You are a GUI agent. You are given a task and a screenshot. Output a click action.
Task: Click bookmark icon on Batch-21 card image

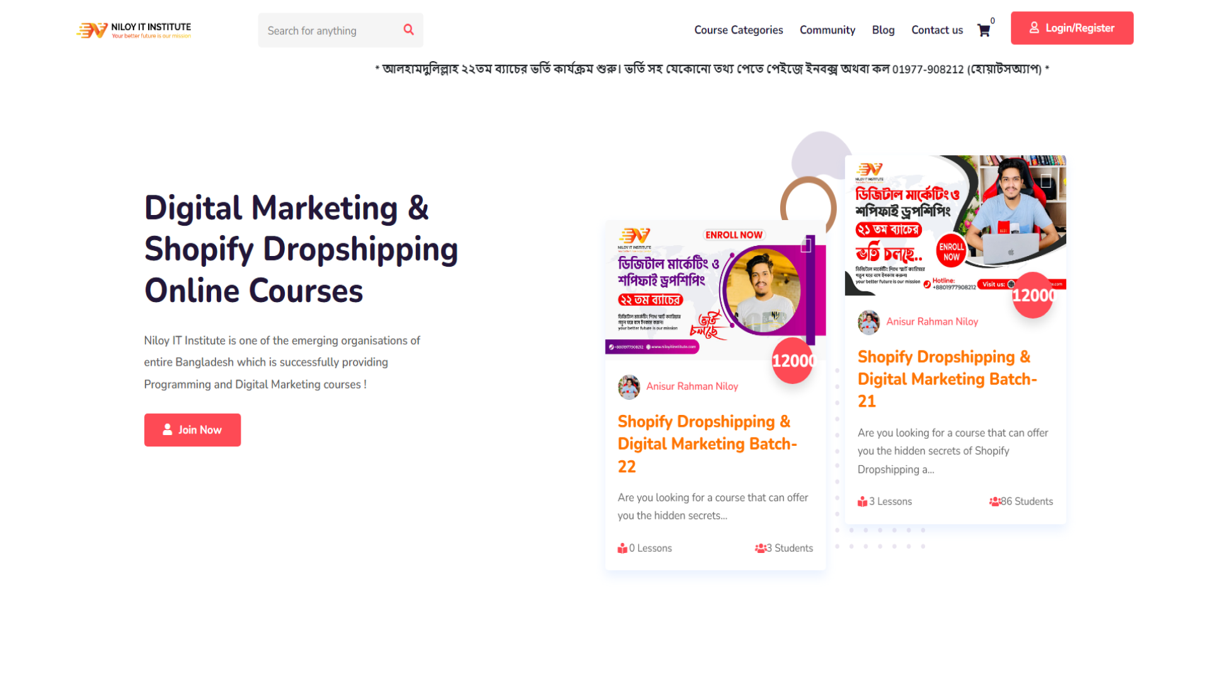click(1046, 181)
